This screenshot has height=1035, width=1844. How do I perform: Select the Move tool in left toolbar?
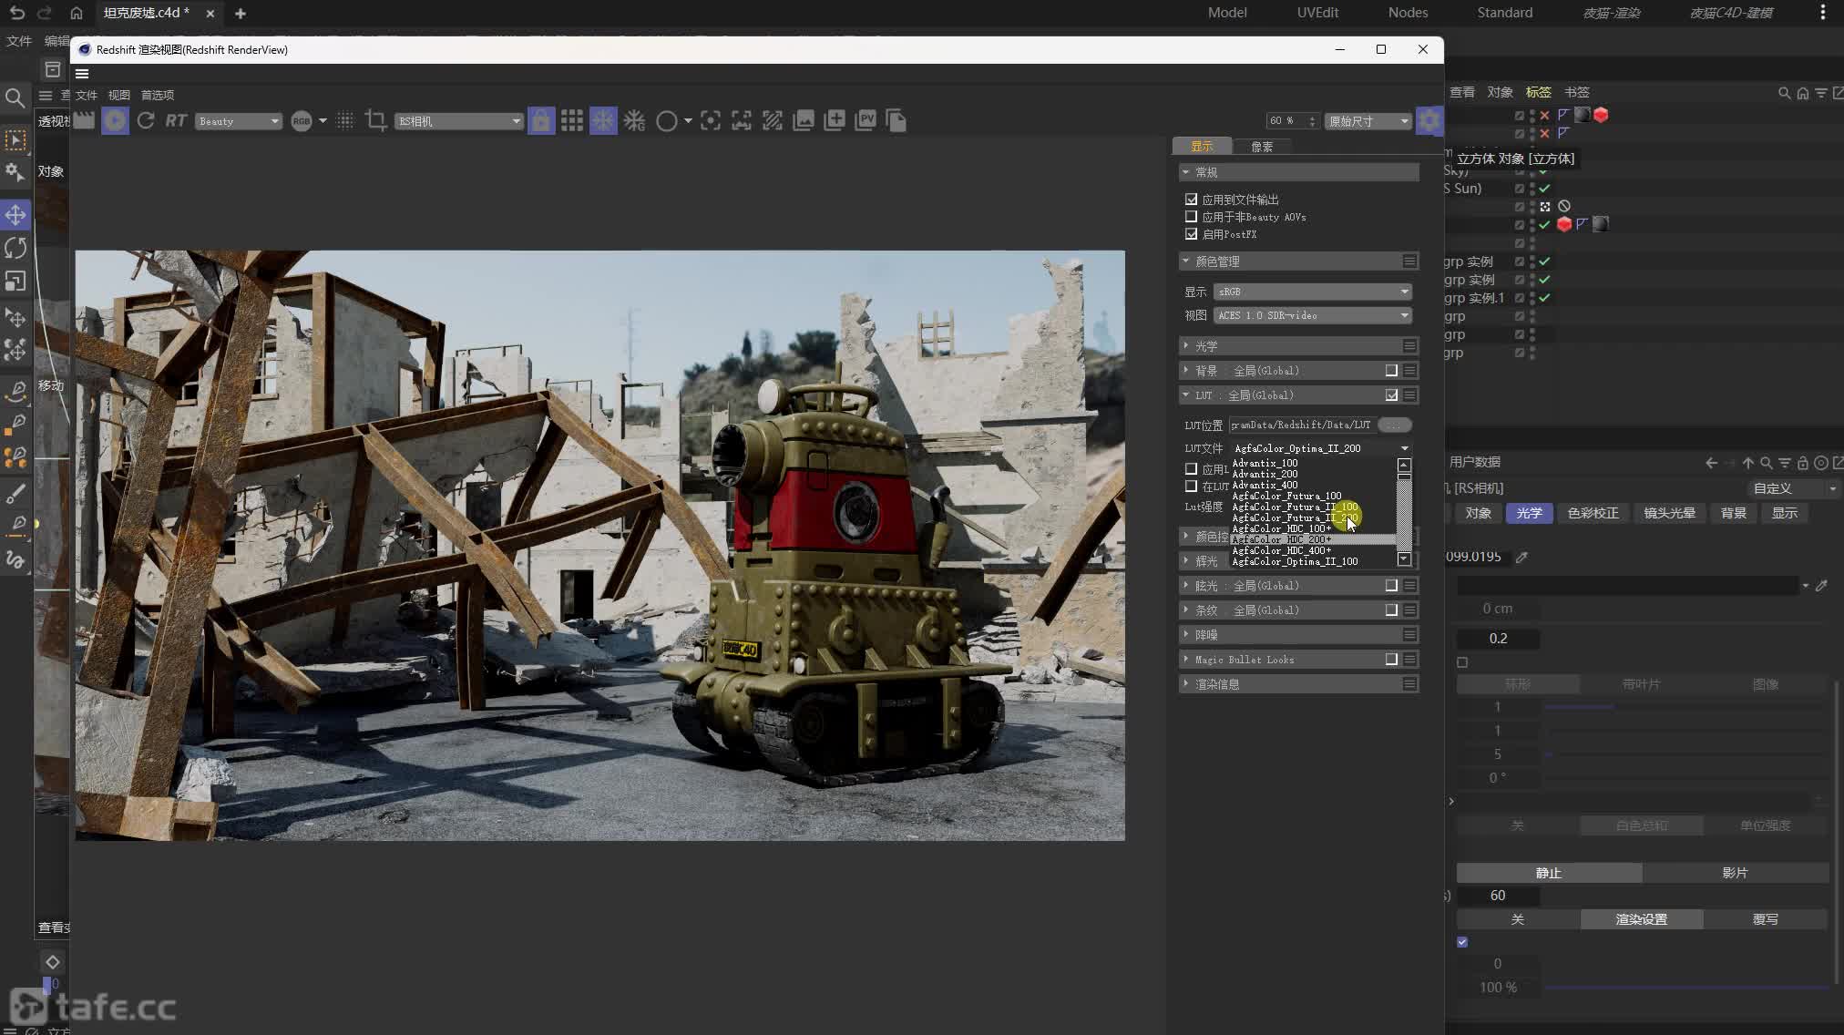pyautogui.click(x=15, y=215)
